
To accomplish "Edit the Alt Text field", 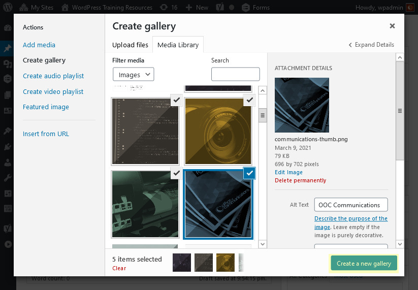I will pyautogui.click(x=351, y=205).
